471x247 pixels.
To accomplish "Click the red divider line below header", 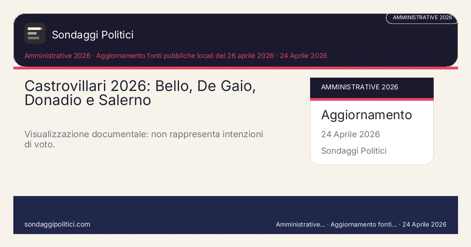I will (235, 68).
